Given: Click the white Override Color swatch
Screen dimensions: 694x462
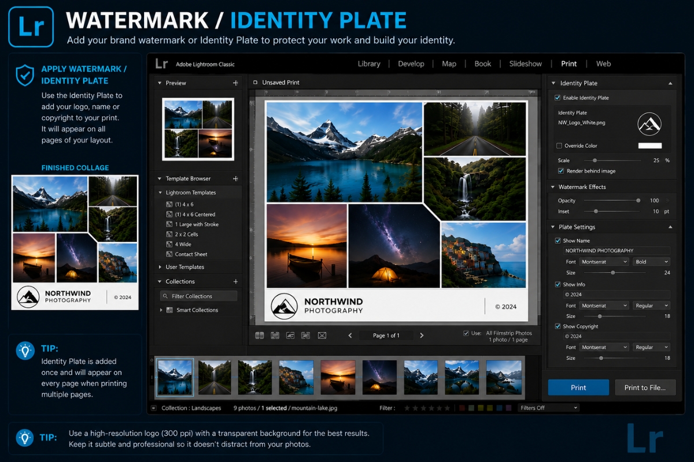Looking at the screenshot, I should click(x=650, y=146).
